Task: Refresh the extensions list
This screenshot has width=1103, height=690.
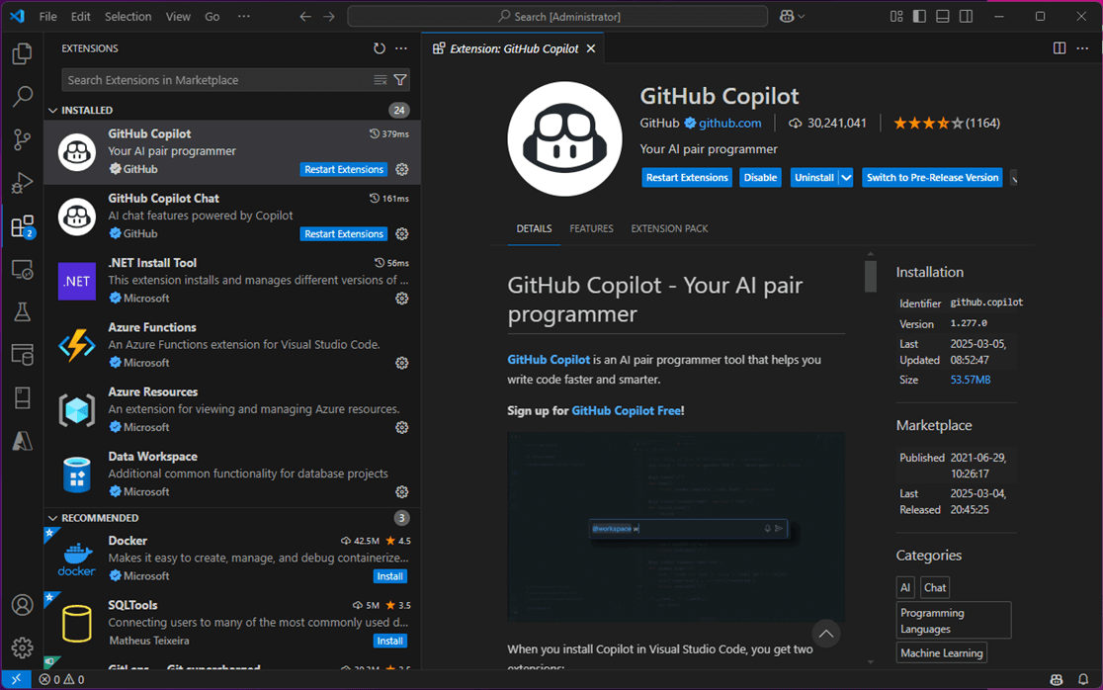Action: 380,48
